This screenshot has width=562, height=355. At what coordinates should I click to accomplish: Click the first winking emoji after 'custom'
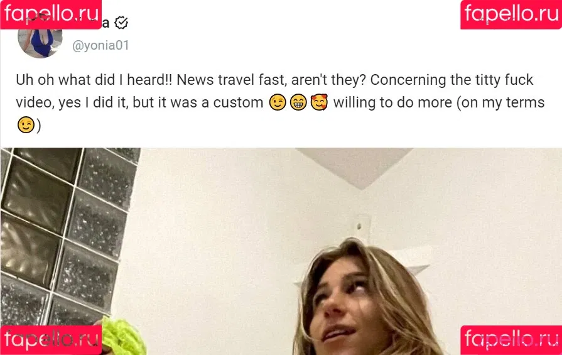278,102
